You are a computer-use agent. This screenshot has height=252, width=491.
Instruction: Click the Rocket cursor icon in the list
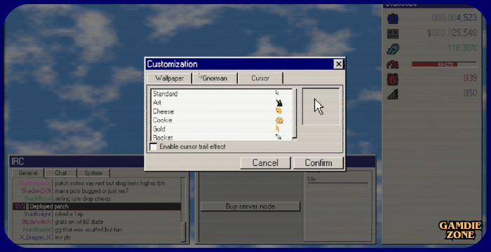point(278,136)
